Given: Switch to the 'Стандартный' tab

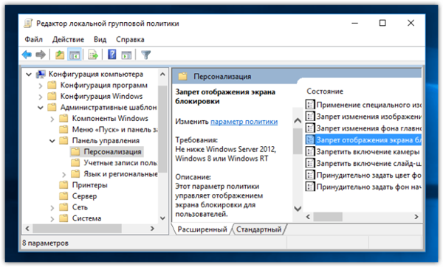Looking at the screenshot, I should [258, 229].
